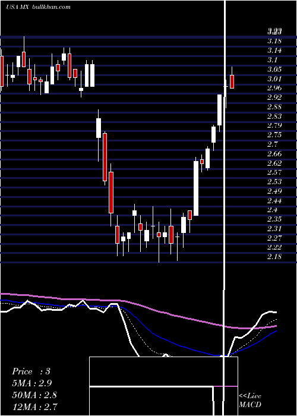Click the long red candlestick falling to 2.4
The width and height of the screenshot is (297, 416).
pos(111,193)
